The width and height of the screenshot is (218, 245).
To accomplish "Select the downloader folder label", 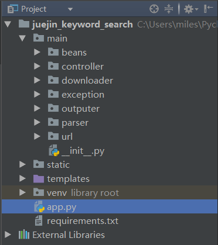I will point(87,81).
